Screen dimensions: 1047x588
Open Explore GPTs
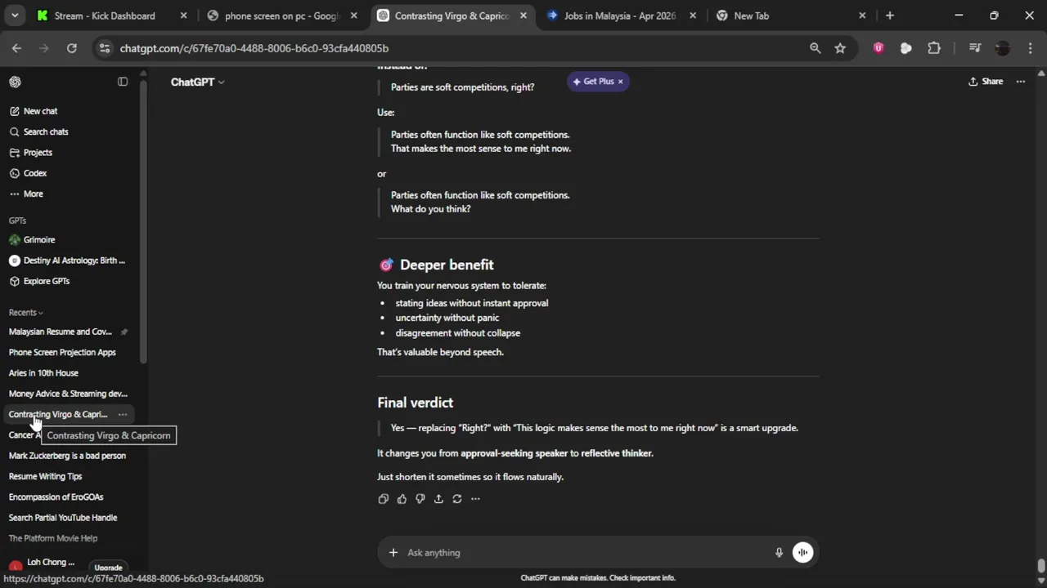point(46,281)
